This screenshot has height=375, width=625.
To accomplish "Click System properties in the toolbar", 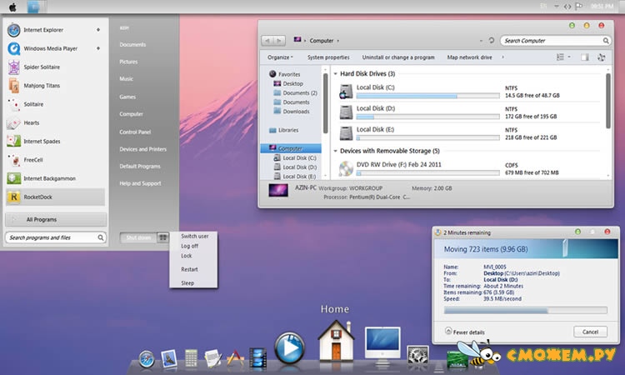I will coord(328,57).
